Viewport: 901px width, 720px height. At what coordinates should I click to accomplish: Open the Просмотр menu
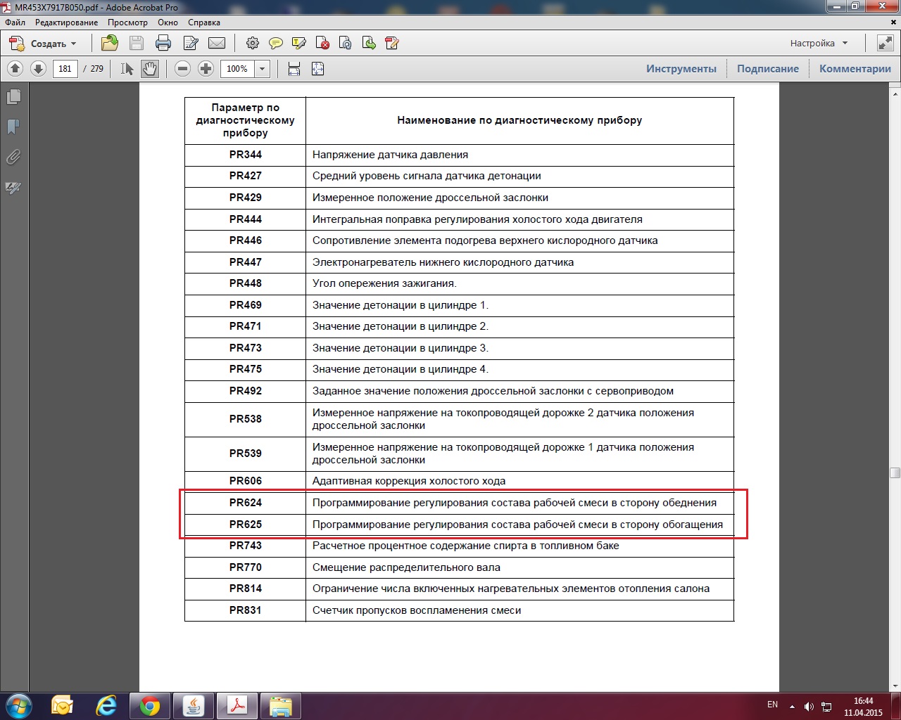coord(128,22)
